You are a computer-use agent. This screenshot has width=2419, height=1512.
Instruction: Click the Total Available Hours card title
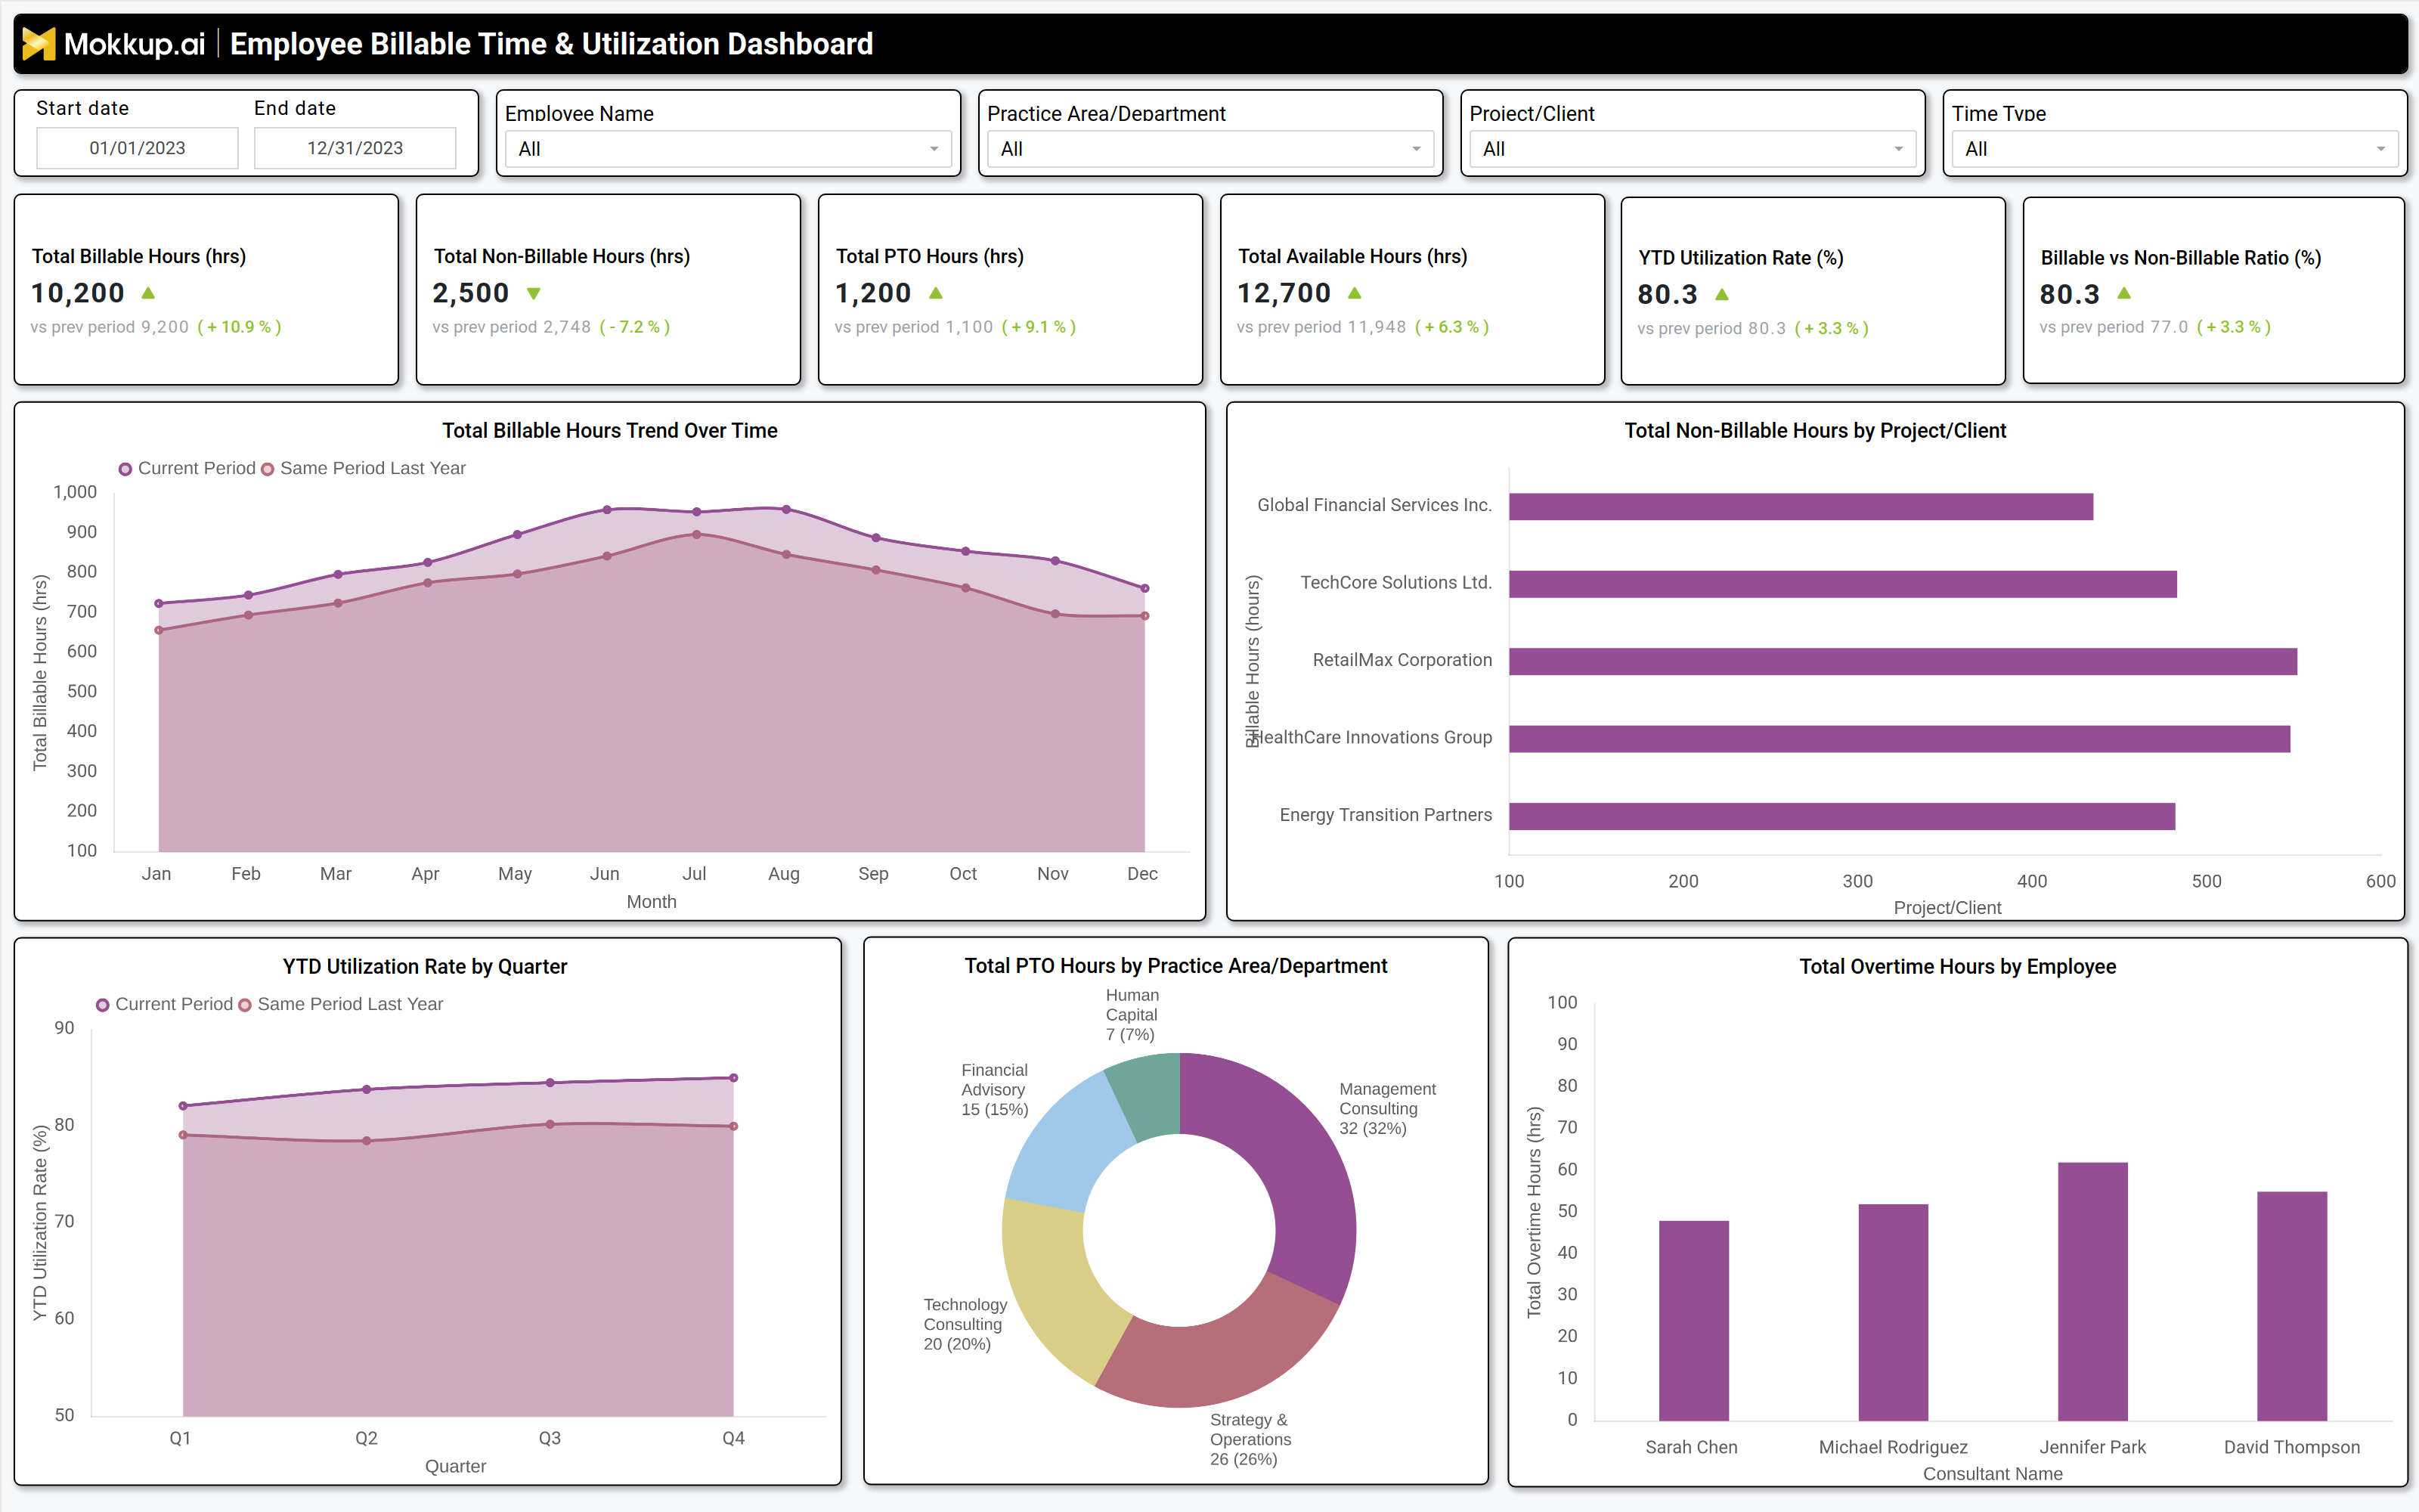click(1352, 256)
